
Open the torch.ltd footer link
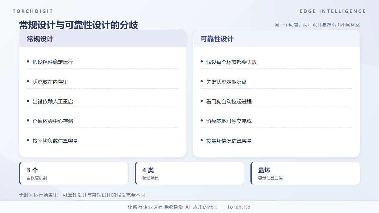point(239,207)
